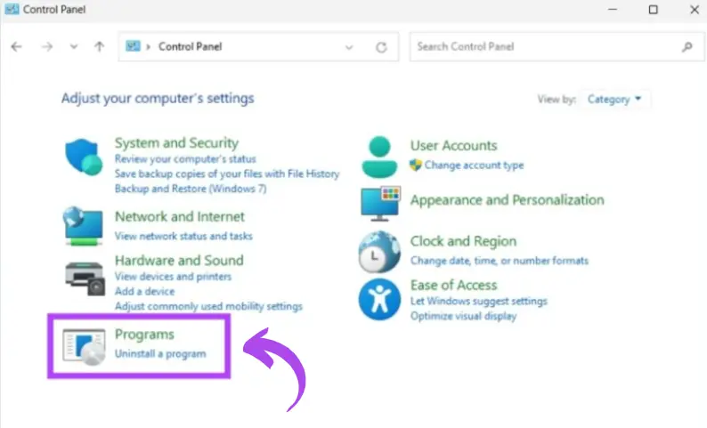This screenshot has width=707, height=428.
Task: Click the Back arrow navigation button
Action: click(17, 46)
